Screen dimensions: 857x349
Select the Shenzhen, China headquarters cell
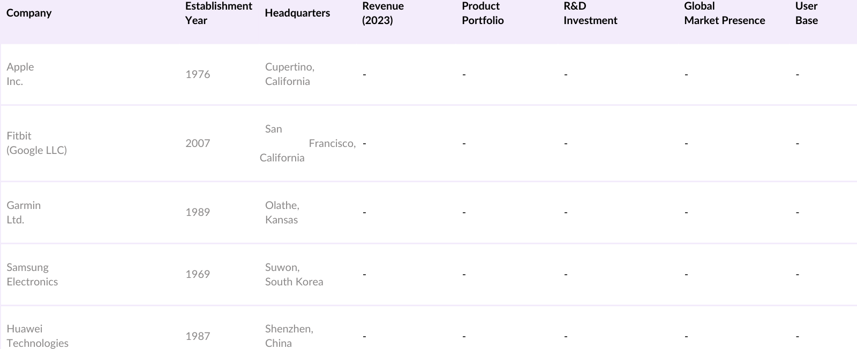[x=289, y=336]
